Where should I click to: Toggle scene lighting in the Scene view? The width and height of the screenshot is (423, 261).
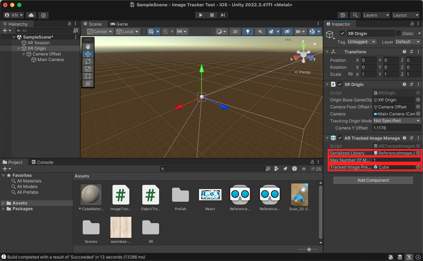tap(248, 32)
